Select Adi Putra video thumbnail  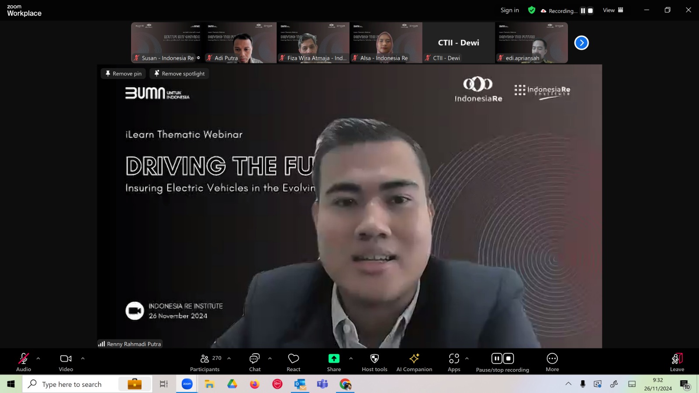pyautogui.click(x=240, y=43)
